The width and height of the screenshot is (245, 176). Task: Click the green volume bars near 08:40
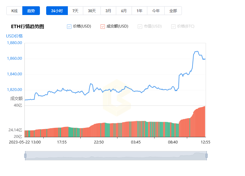click(x=175, y=130)
